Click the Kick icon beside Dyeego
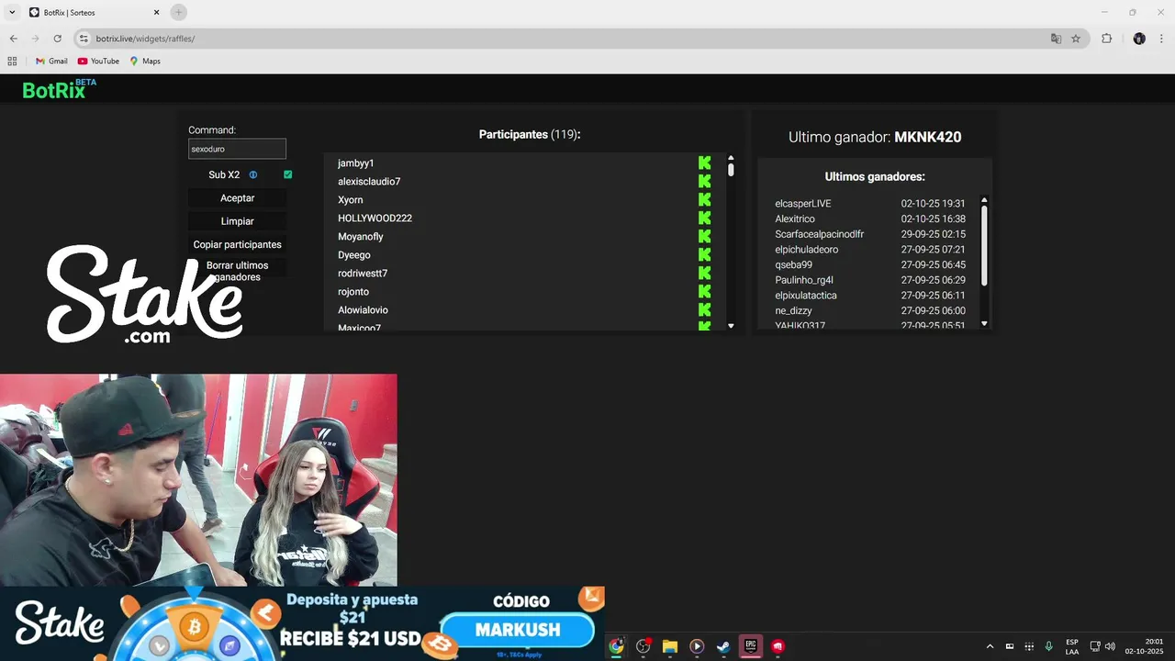This screenshot has height=661, width=1175. pyautogui.click(x=705, y=255)
